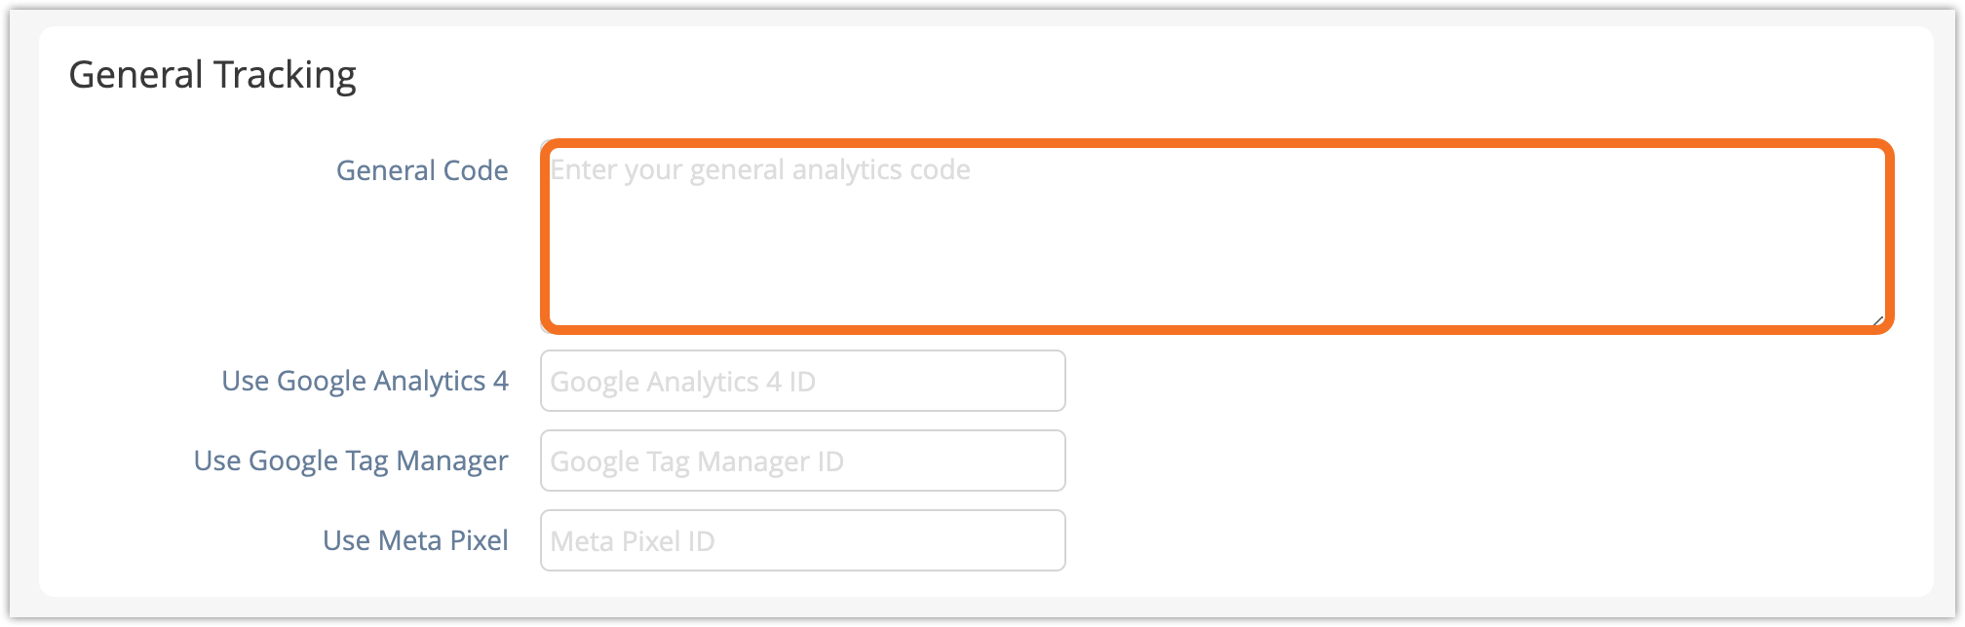Screen dimensions: 1965x627
Task: Click the "General Tracking" section heading
Action: 212,75
